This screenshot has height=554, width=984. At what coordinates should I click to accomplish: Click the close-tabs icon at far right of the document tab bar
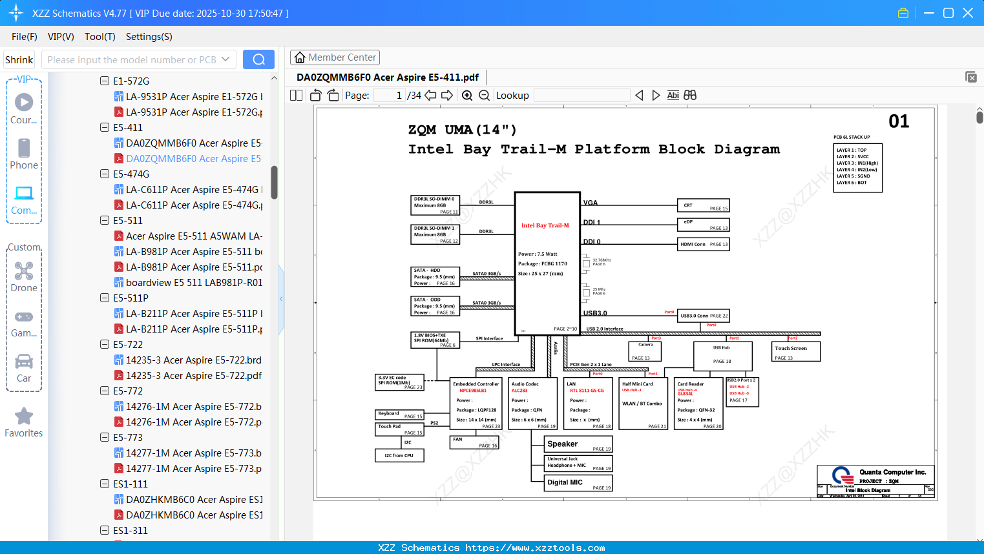[x=971, y=77]
